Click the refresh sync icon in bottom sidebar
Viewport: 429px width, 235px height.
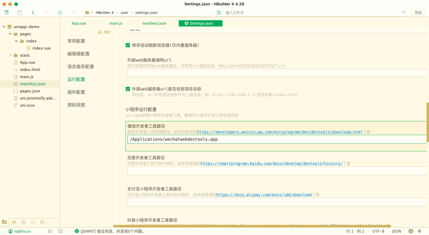click(x=33, y=222)
